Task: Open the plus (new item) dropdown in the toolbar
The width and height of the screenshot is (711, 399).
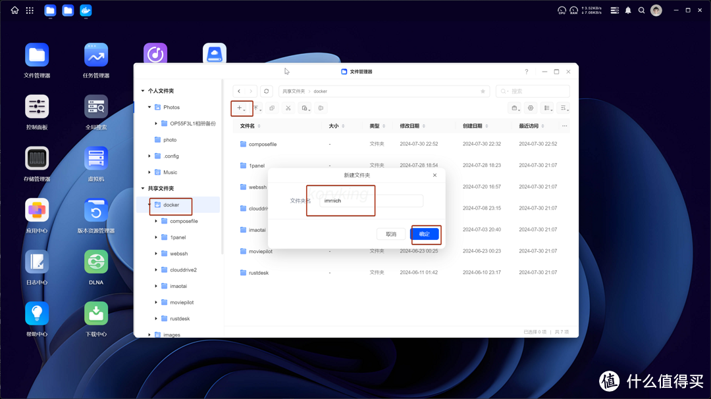Action: pos(241,108)
